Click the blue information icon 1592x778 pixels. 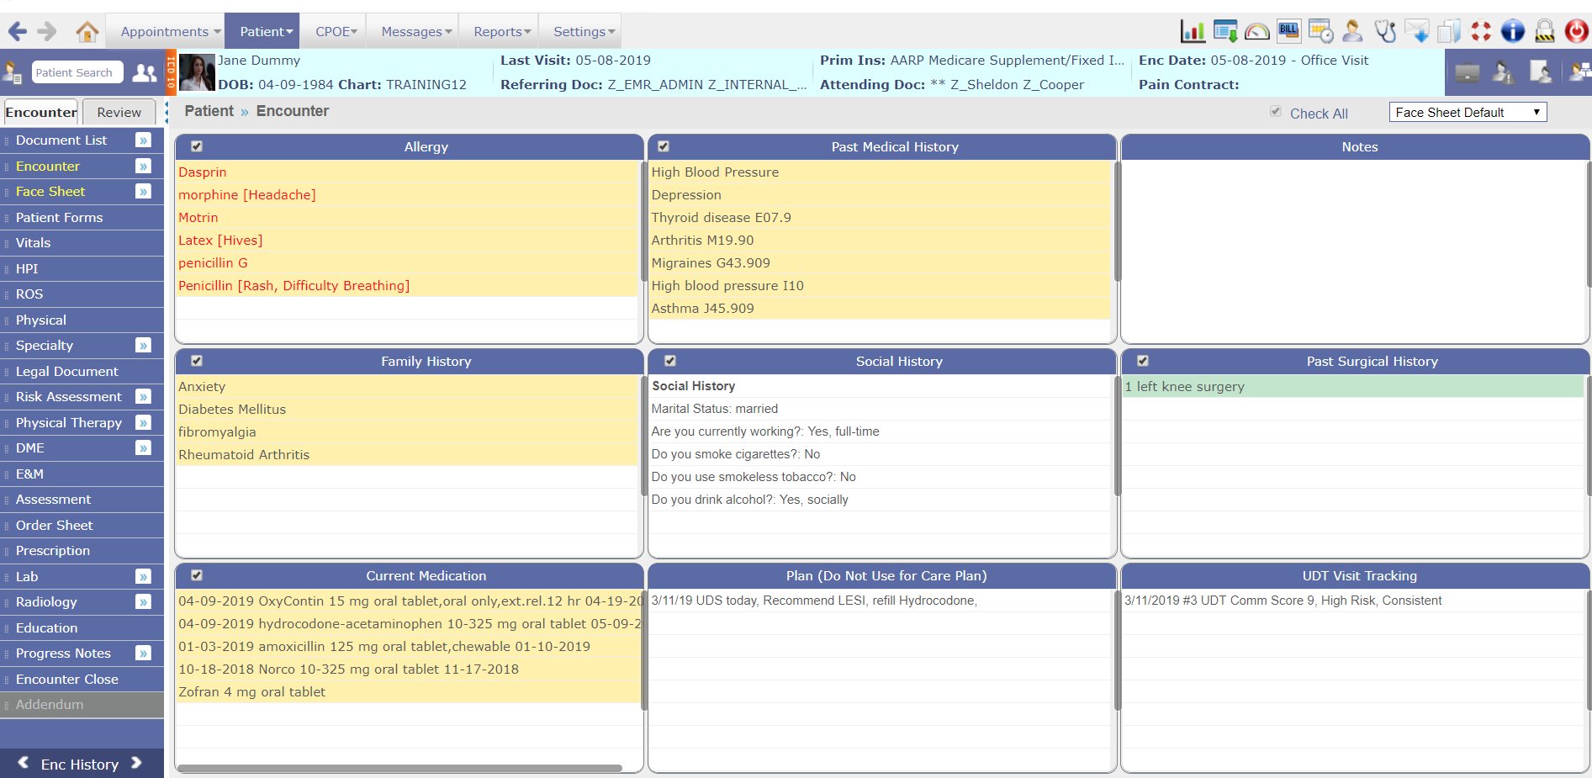1512,32
